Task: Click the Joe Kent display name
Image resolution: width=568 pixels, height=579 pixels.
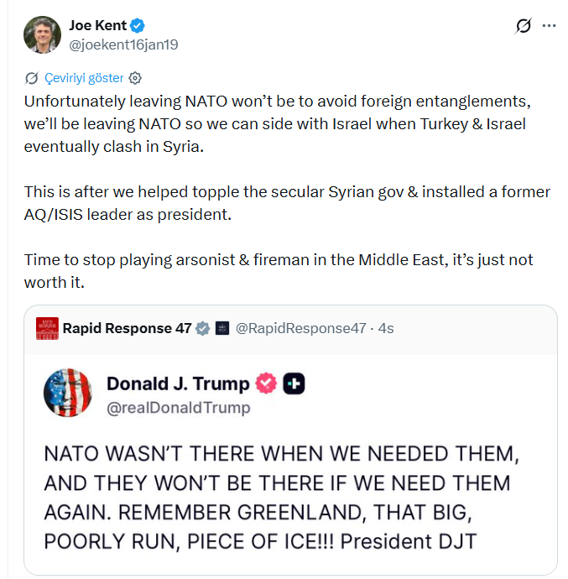Action: [98, 26]
